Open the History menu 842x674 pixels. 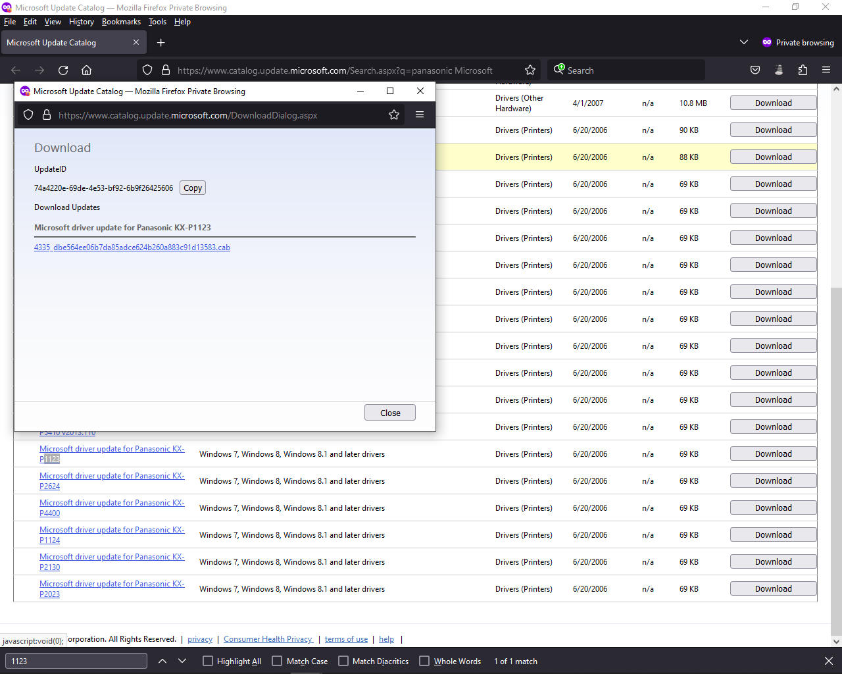coord(82,22)
